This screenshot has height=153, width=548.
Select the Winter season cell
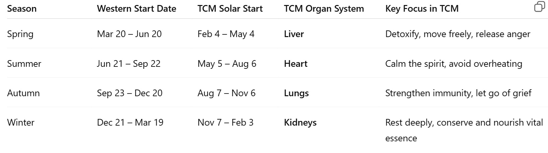tap(21, 122)
